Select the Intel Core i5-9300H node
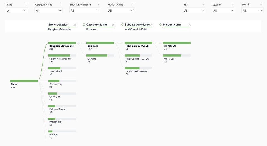 pyautogui.click(x=139, y=71)
